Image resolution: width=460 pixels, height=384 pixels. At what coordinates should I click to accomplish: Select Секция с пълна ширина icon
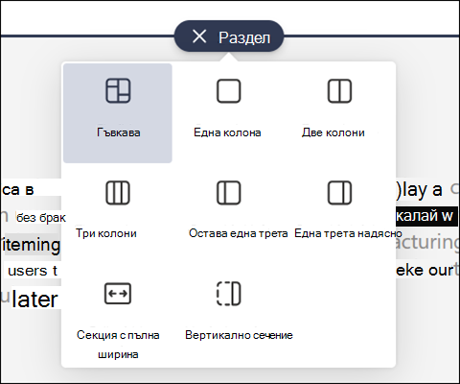click(x=118, y=294)
